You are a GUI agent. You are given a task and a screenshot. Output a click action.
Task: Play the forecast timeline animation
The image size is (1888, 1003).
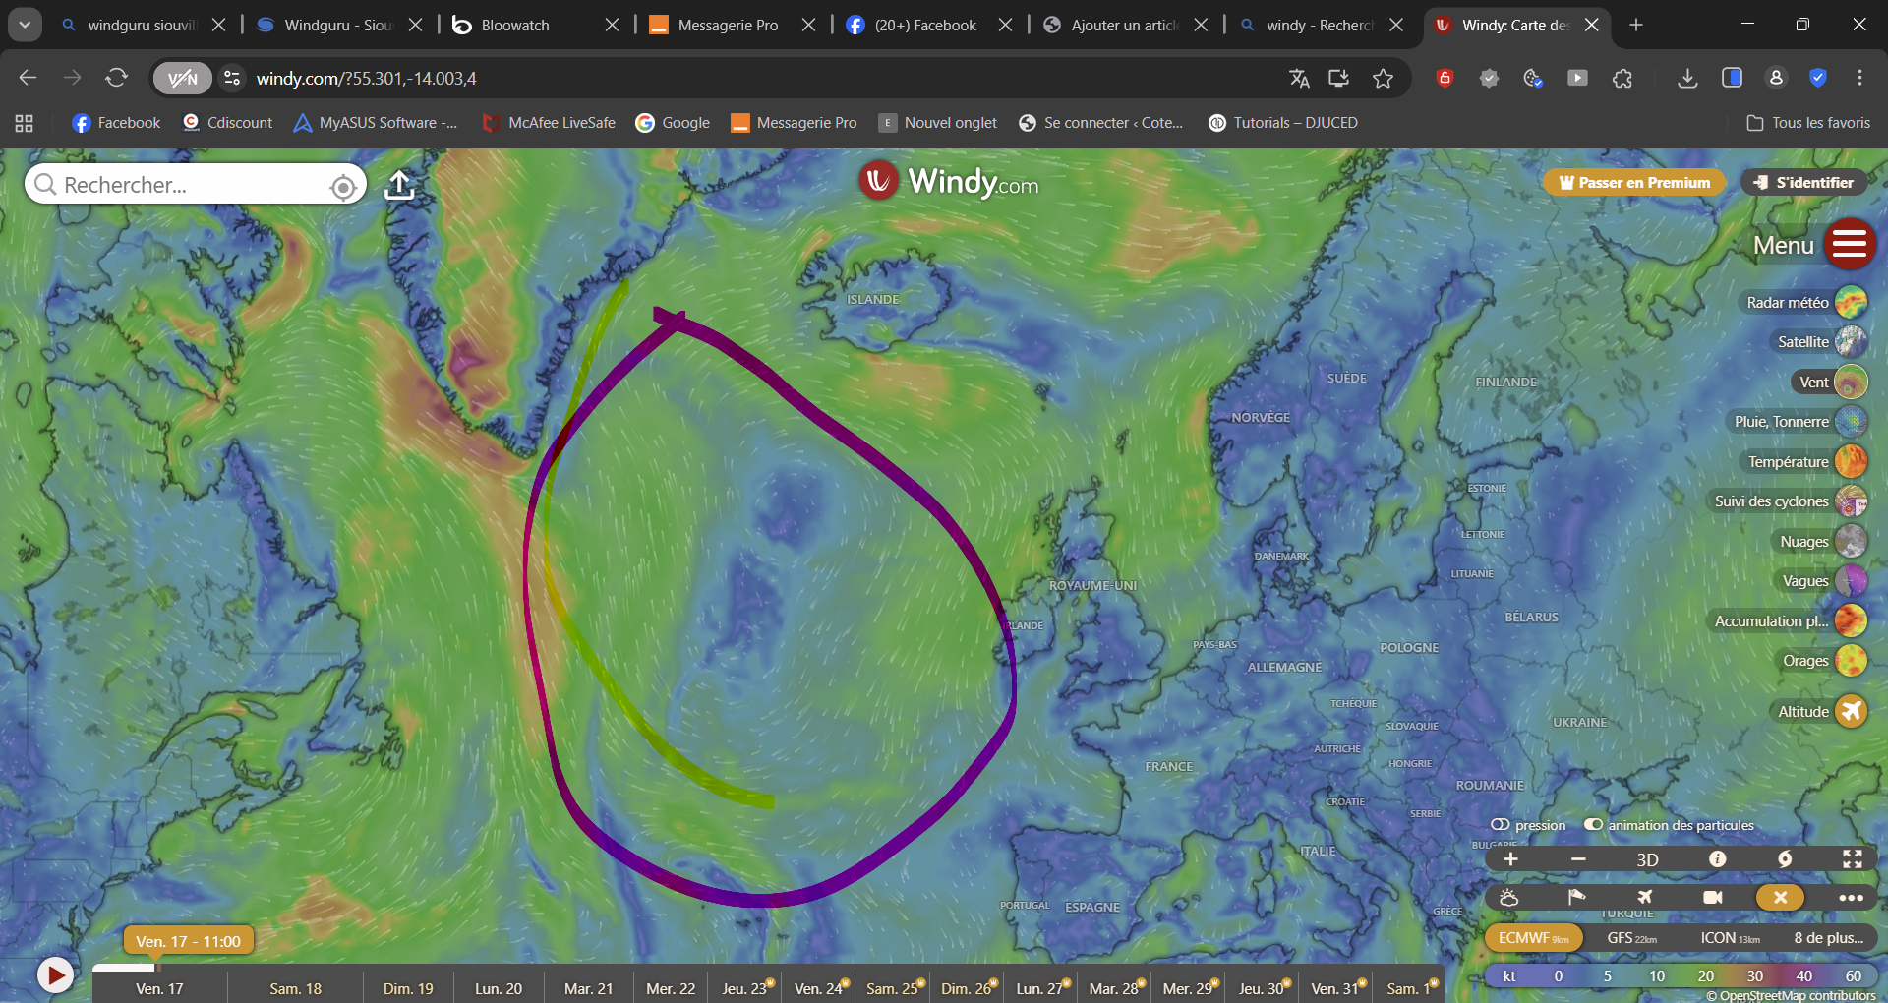55,975
